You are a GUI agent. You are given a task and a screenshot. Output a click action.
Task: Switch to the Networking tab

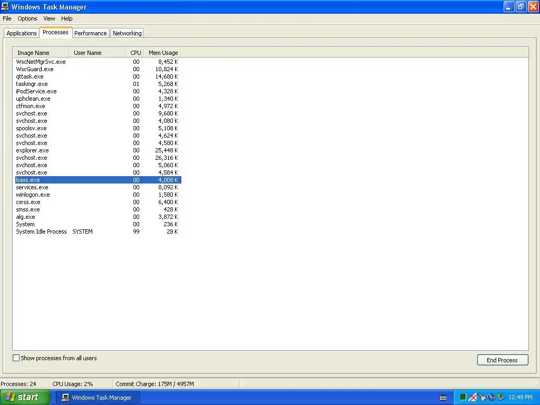point(127,33)
